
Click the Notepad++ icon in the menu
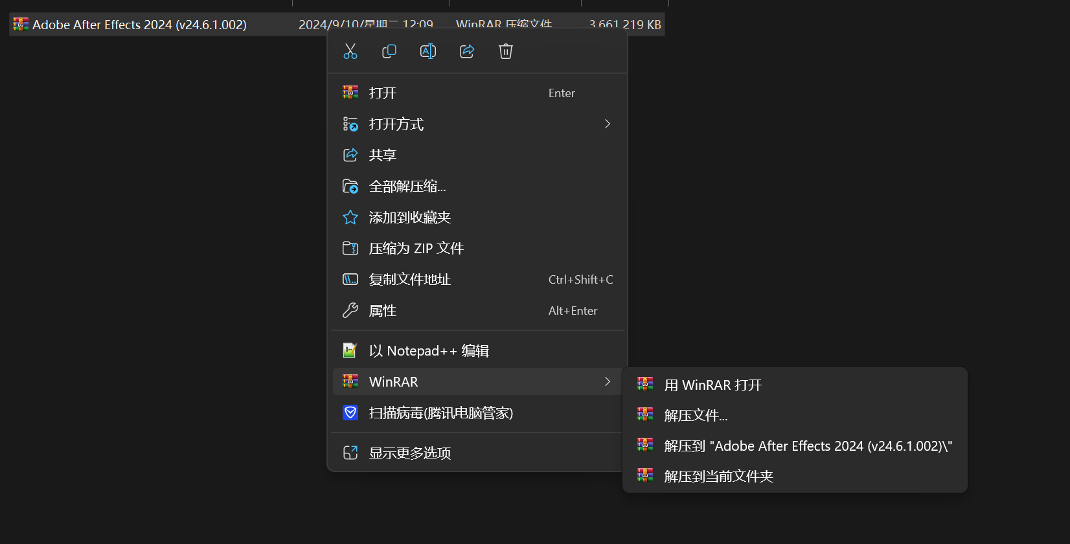coord(350,351)
